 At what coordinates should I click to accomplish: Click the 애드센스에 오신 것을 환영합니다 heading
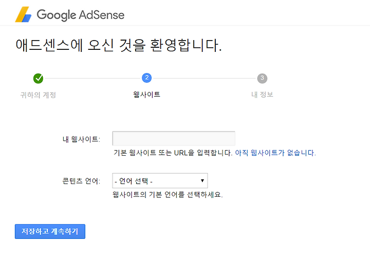[119, 45]
